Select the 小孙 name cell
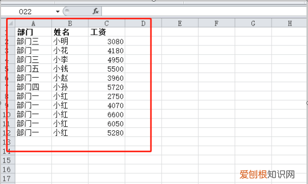 (x=70, y=87)
